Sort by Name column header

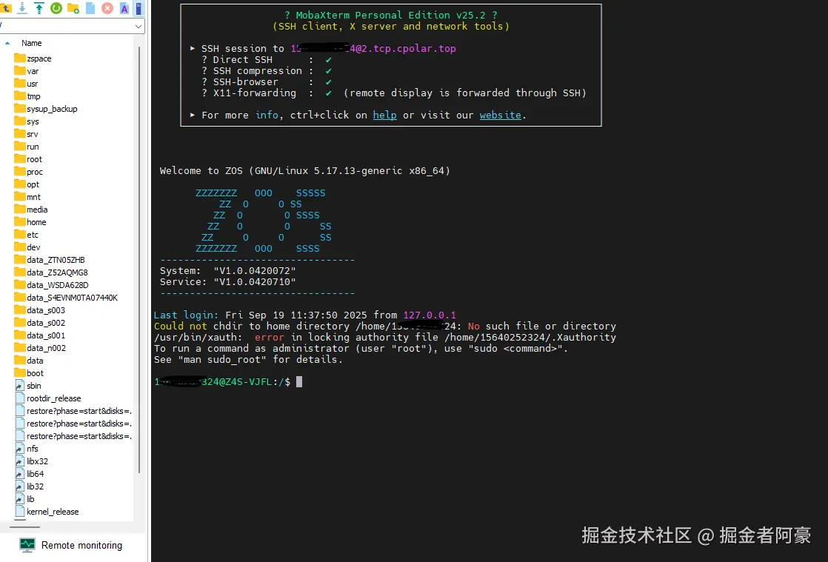pyautogui.click(x=32, y=43)
